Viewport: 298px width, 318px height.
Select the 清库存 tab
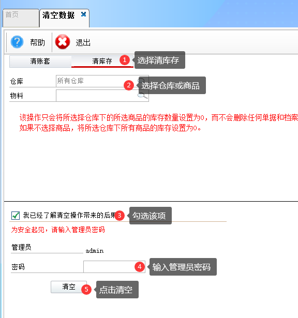pos(102,61)
